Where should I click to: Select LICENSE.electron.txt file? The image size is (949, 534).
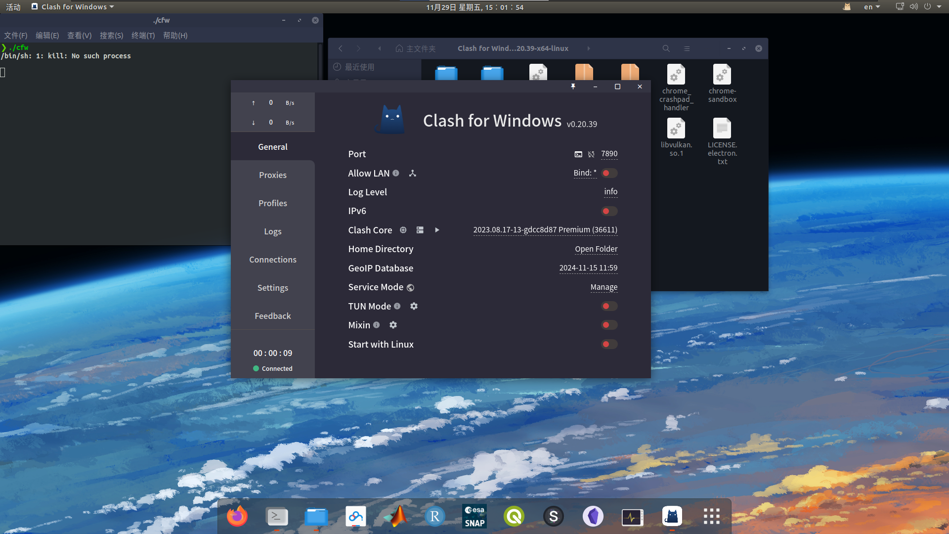[722, 141]
